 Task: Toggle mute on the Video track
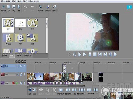pyautogui.click(x=21, y=75)
